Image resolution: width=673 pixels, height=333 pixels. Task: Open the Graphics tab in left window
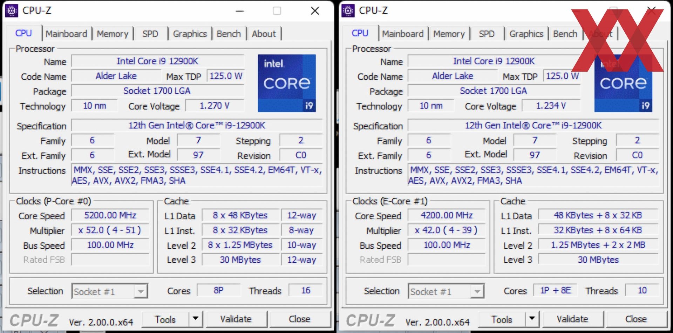(x=190, y=34)
